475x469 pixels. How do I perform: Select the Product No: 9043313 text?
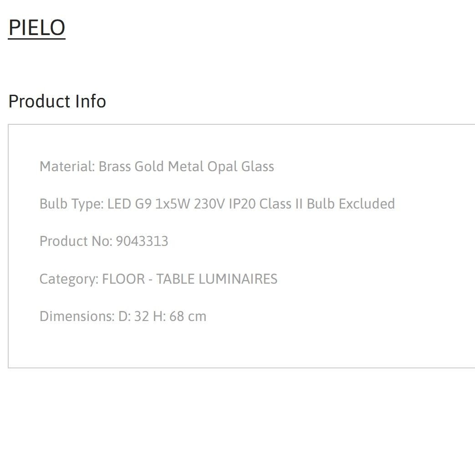[104, 241]
